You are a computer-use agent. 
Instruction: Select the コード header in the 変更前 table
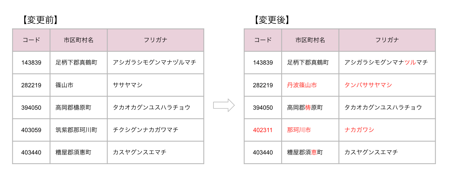coord(31,40)
